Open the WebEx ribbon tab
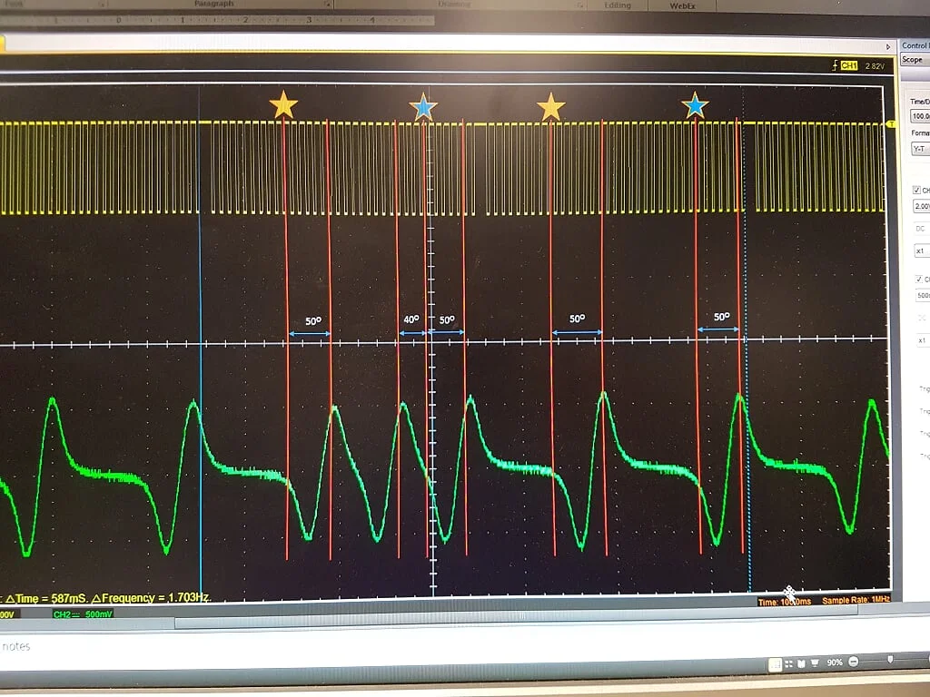930x697 pixels. click(682, 6)
